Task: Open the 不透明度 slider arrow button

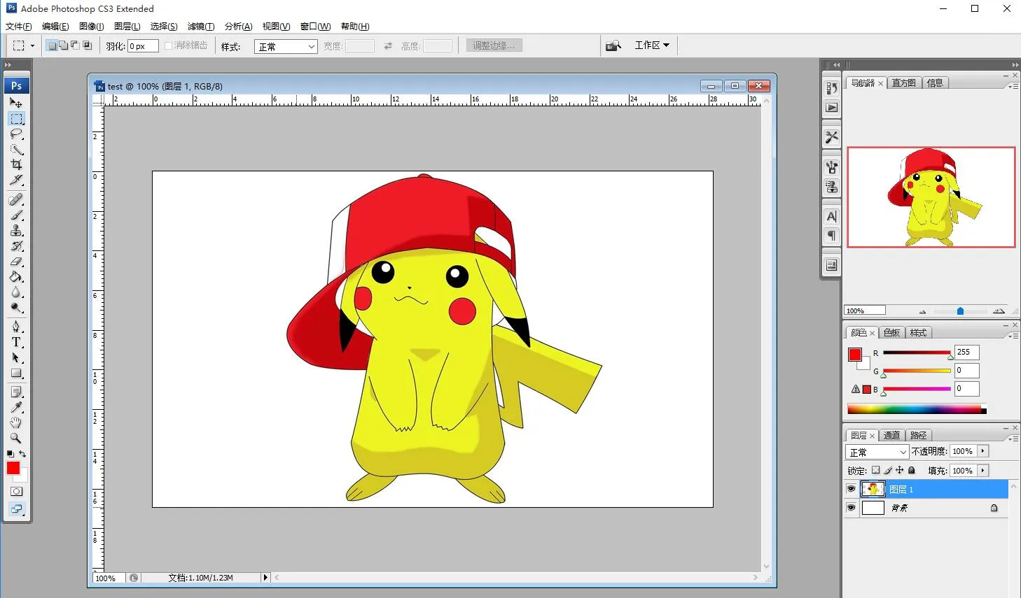Action: point(983,452)
